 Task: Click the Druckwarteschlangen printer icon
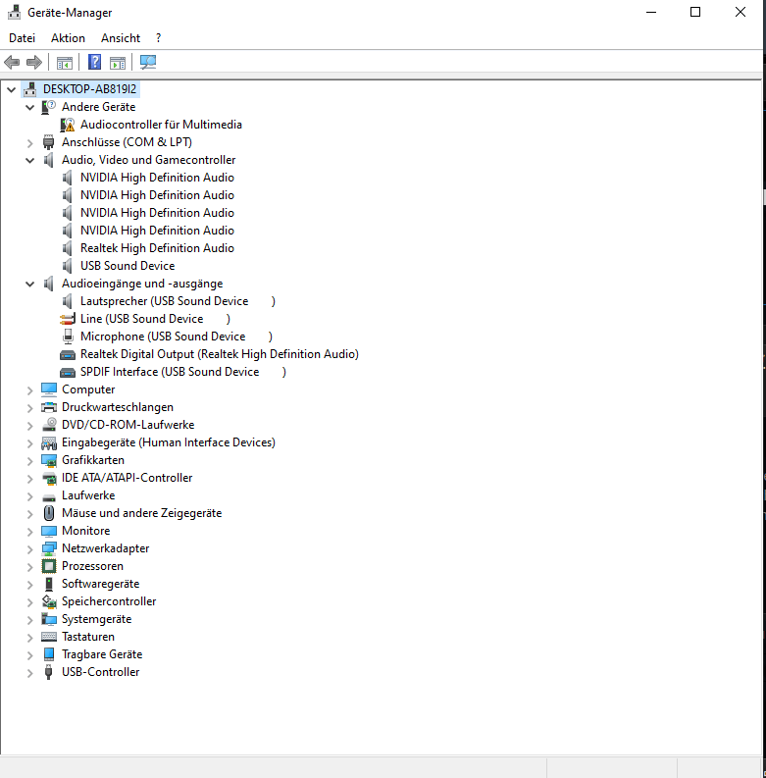pyautogui.click(x=49, y=408)
